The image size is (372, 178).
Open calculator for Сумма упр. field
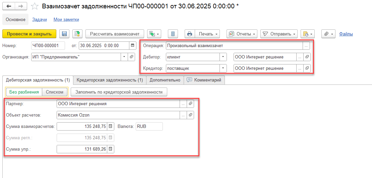pos(111,149)
